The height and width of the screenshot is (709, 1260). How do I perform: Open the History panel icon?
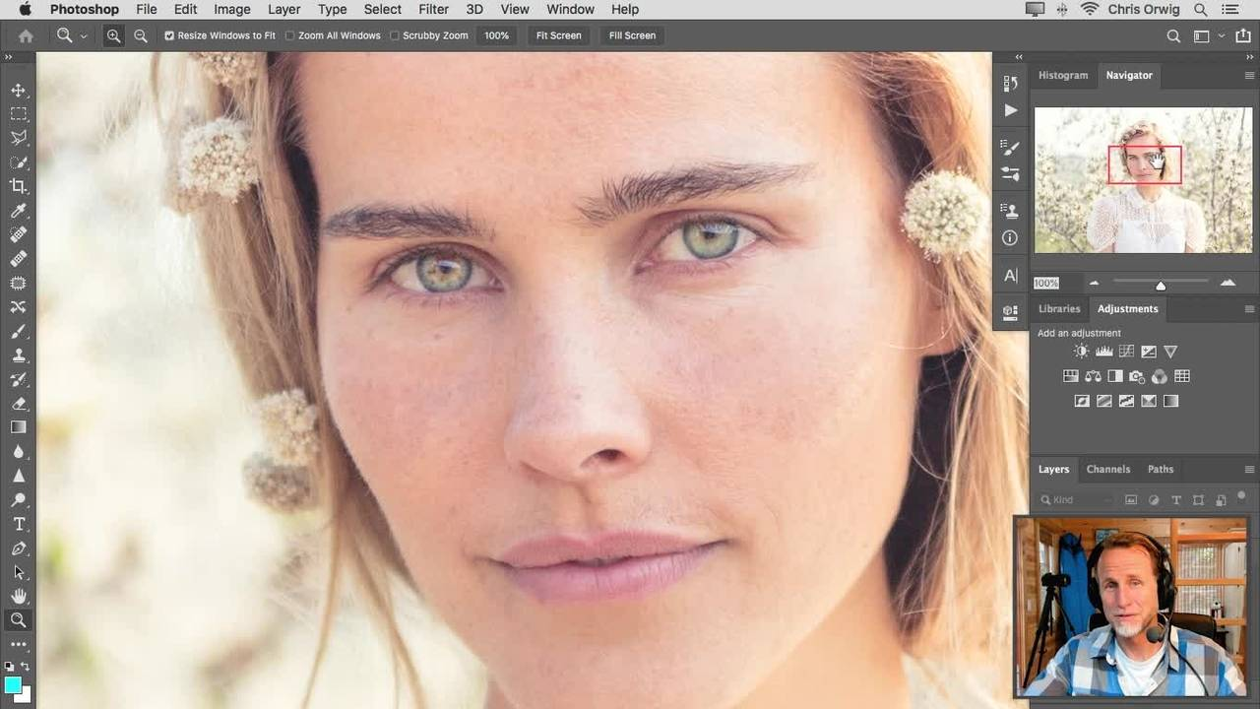(x=1010, y=84)
